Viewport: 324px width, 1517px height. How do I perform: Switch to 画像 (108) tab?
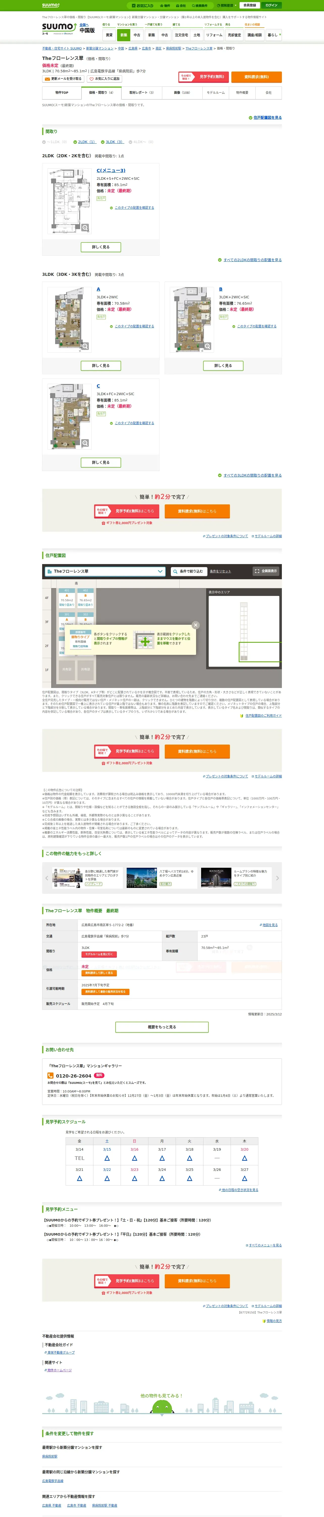point(182,93)
